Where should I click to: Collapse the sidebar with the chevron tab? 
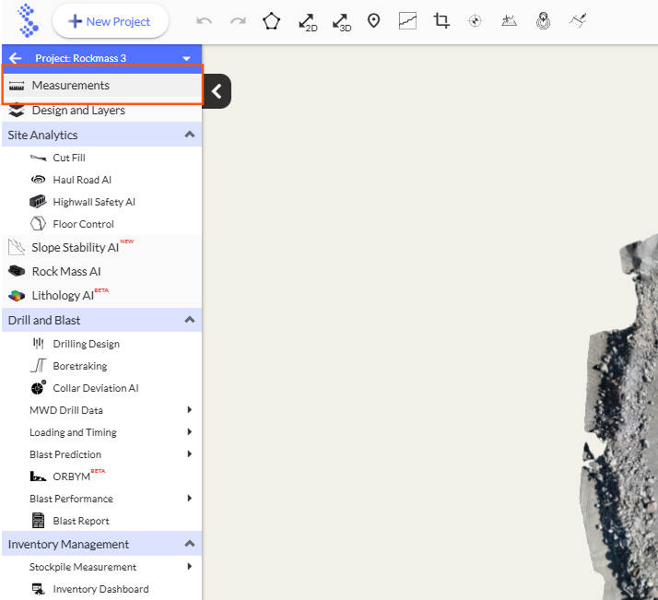[x=217, y=91]
